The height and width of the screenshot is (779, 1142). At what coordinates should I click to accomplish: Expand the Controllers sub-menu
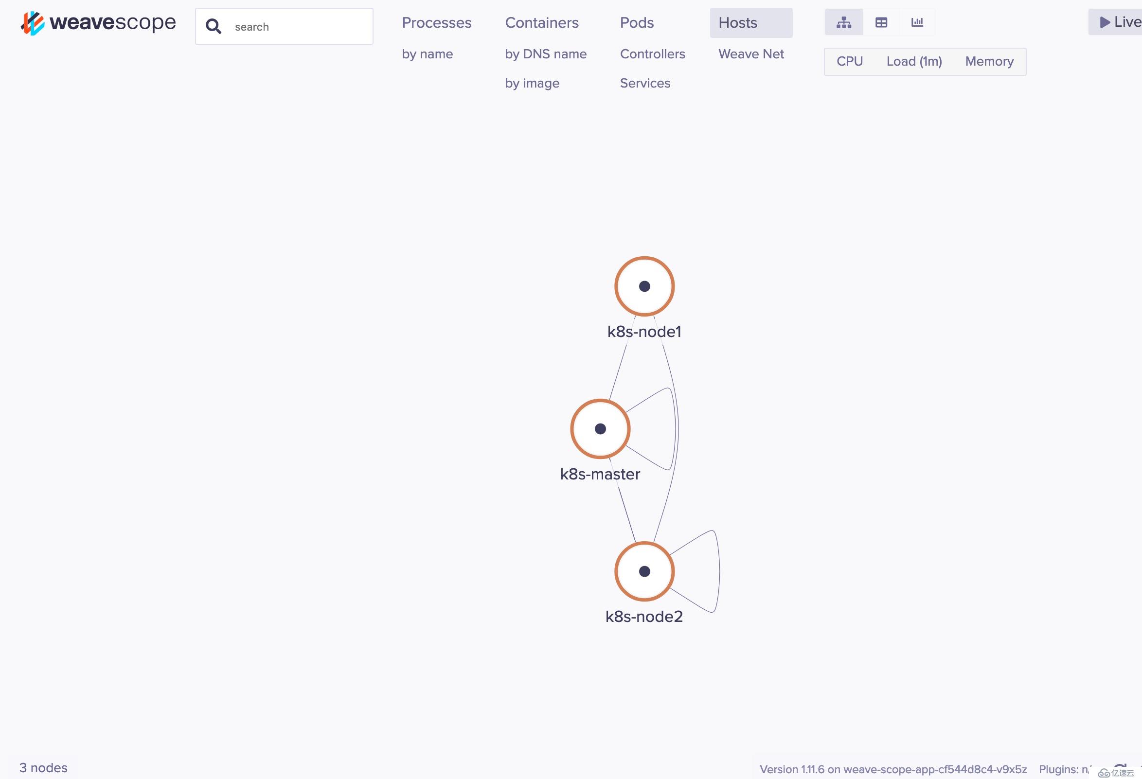coord(652,53)
